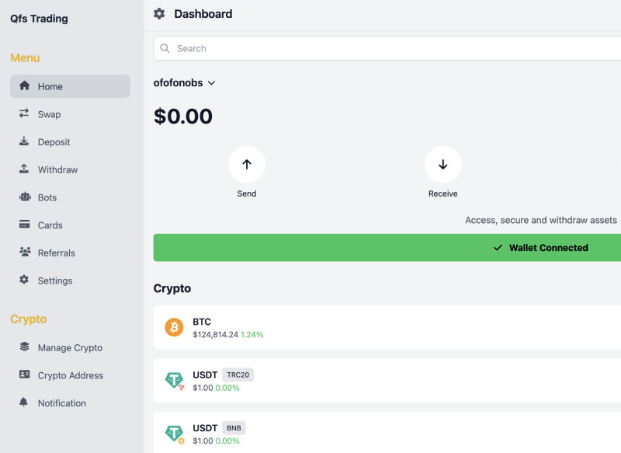Go to the Deposit page
The image size is (621, 453).
[x=54, y=142]
